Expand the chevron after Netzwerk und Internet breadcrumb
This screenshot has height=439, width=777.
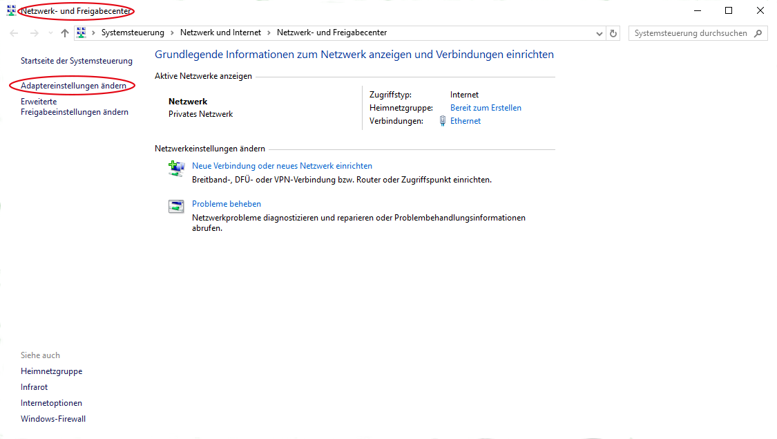[x=269, y=32]
